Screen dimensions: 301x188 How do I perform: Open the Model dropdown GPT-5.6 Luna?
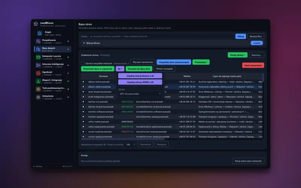(x=140, y=94)
